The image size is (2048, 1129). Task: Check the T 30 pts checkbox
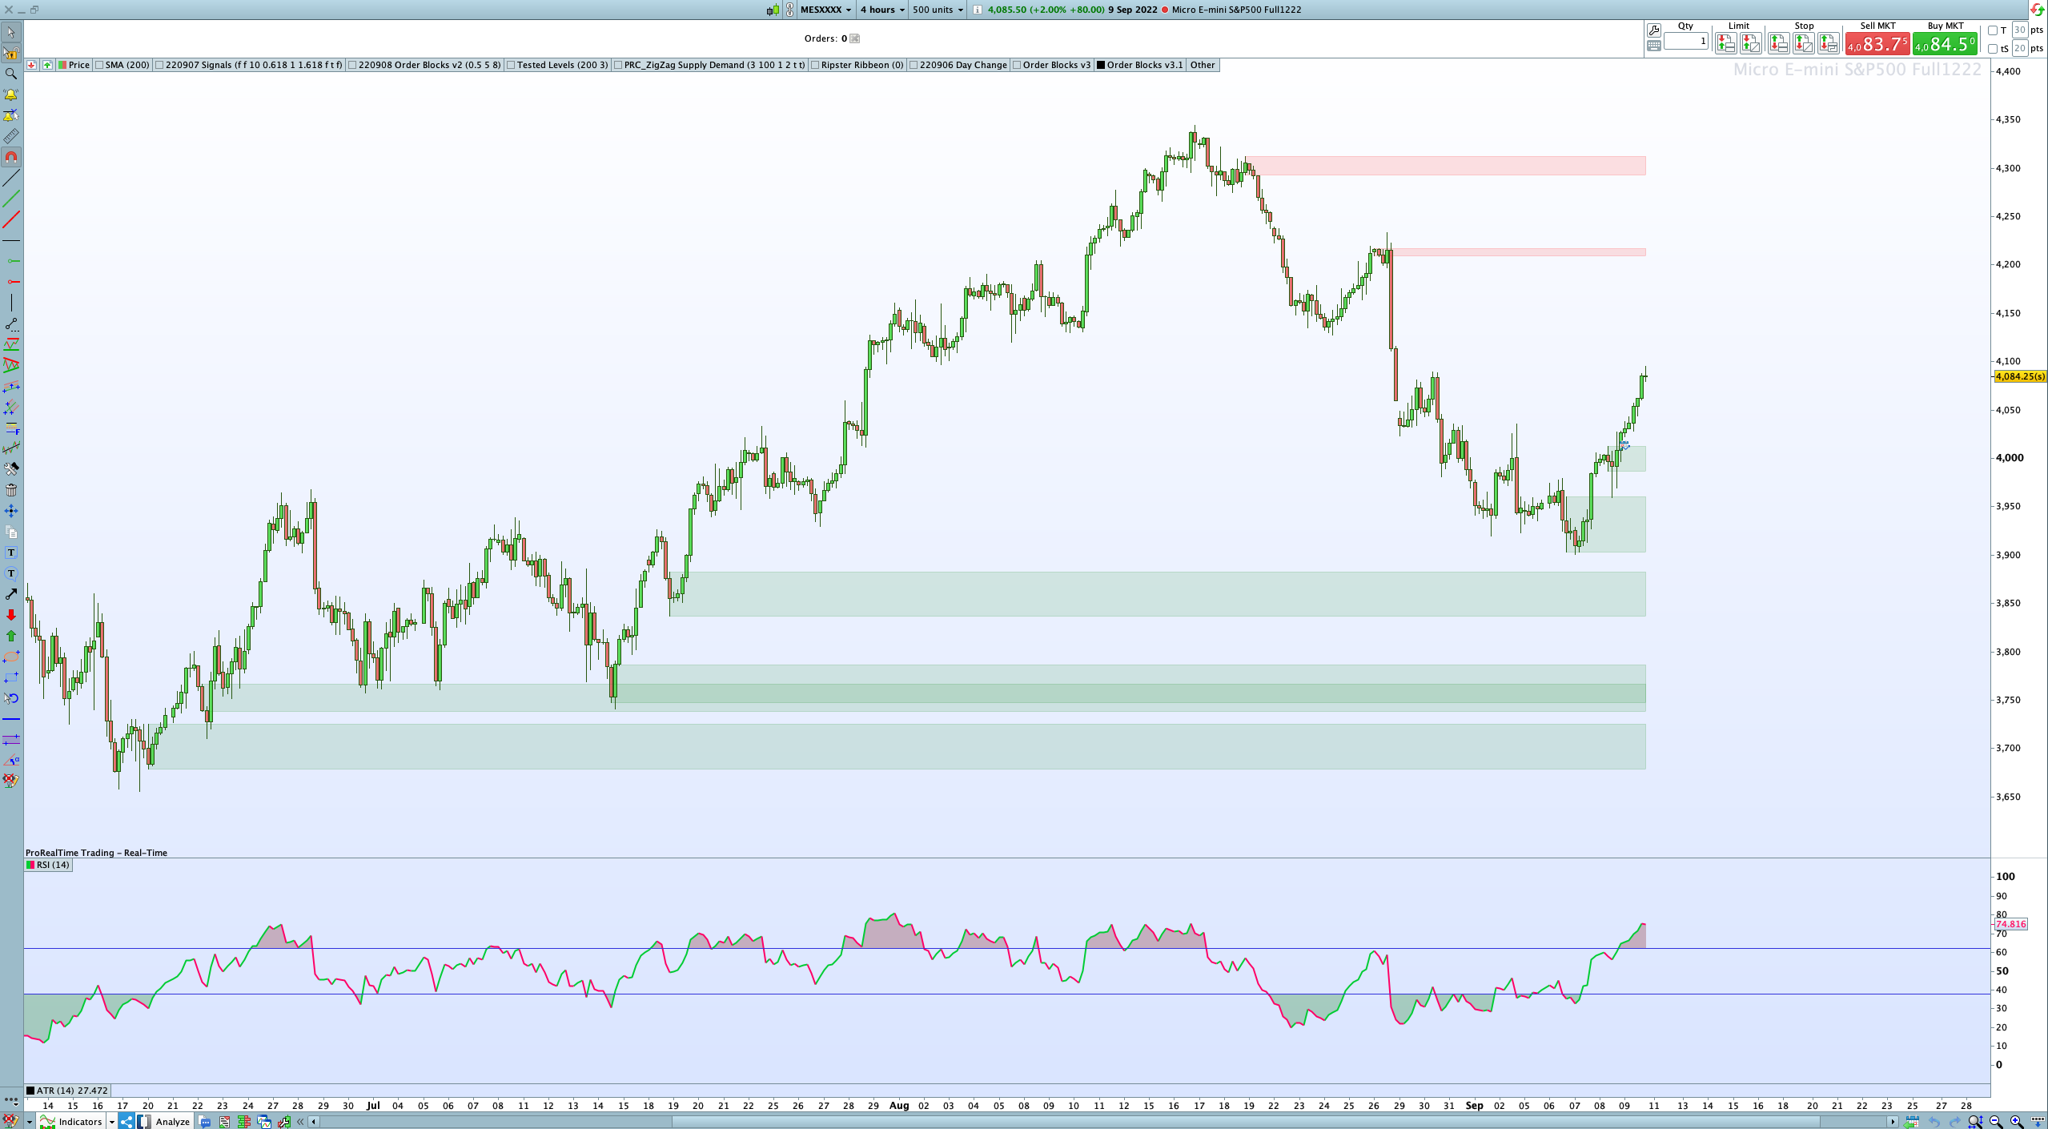pos(1993,30)
